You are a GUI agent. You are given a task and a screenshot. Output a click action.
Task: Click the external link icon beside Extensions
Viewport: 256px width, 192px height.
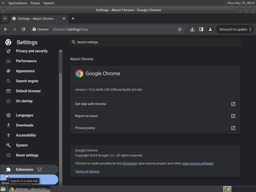[x=40, y=169]
